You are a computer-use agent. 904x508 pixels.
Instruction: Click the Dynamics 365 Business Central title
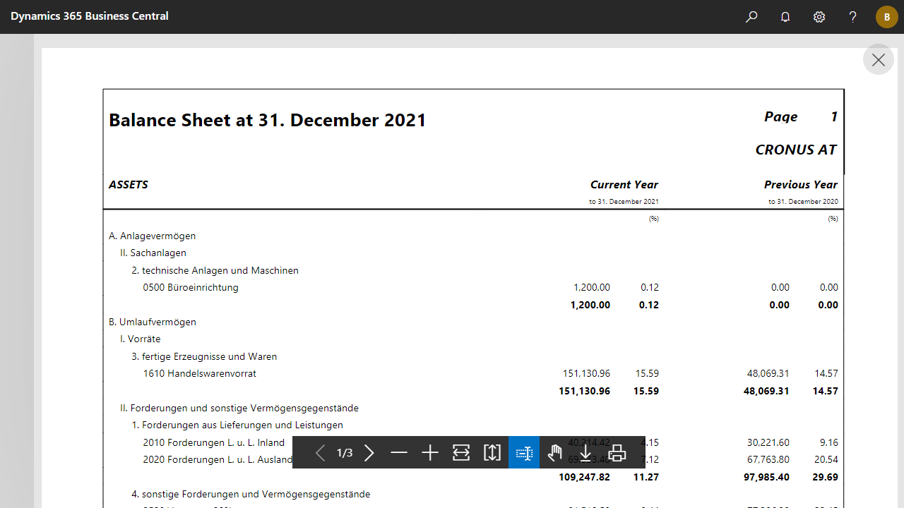coord(90,16)
